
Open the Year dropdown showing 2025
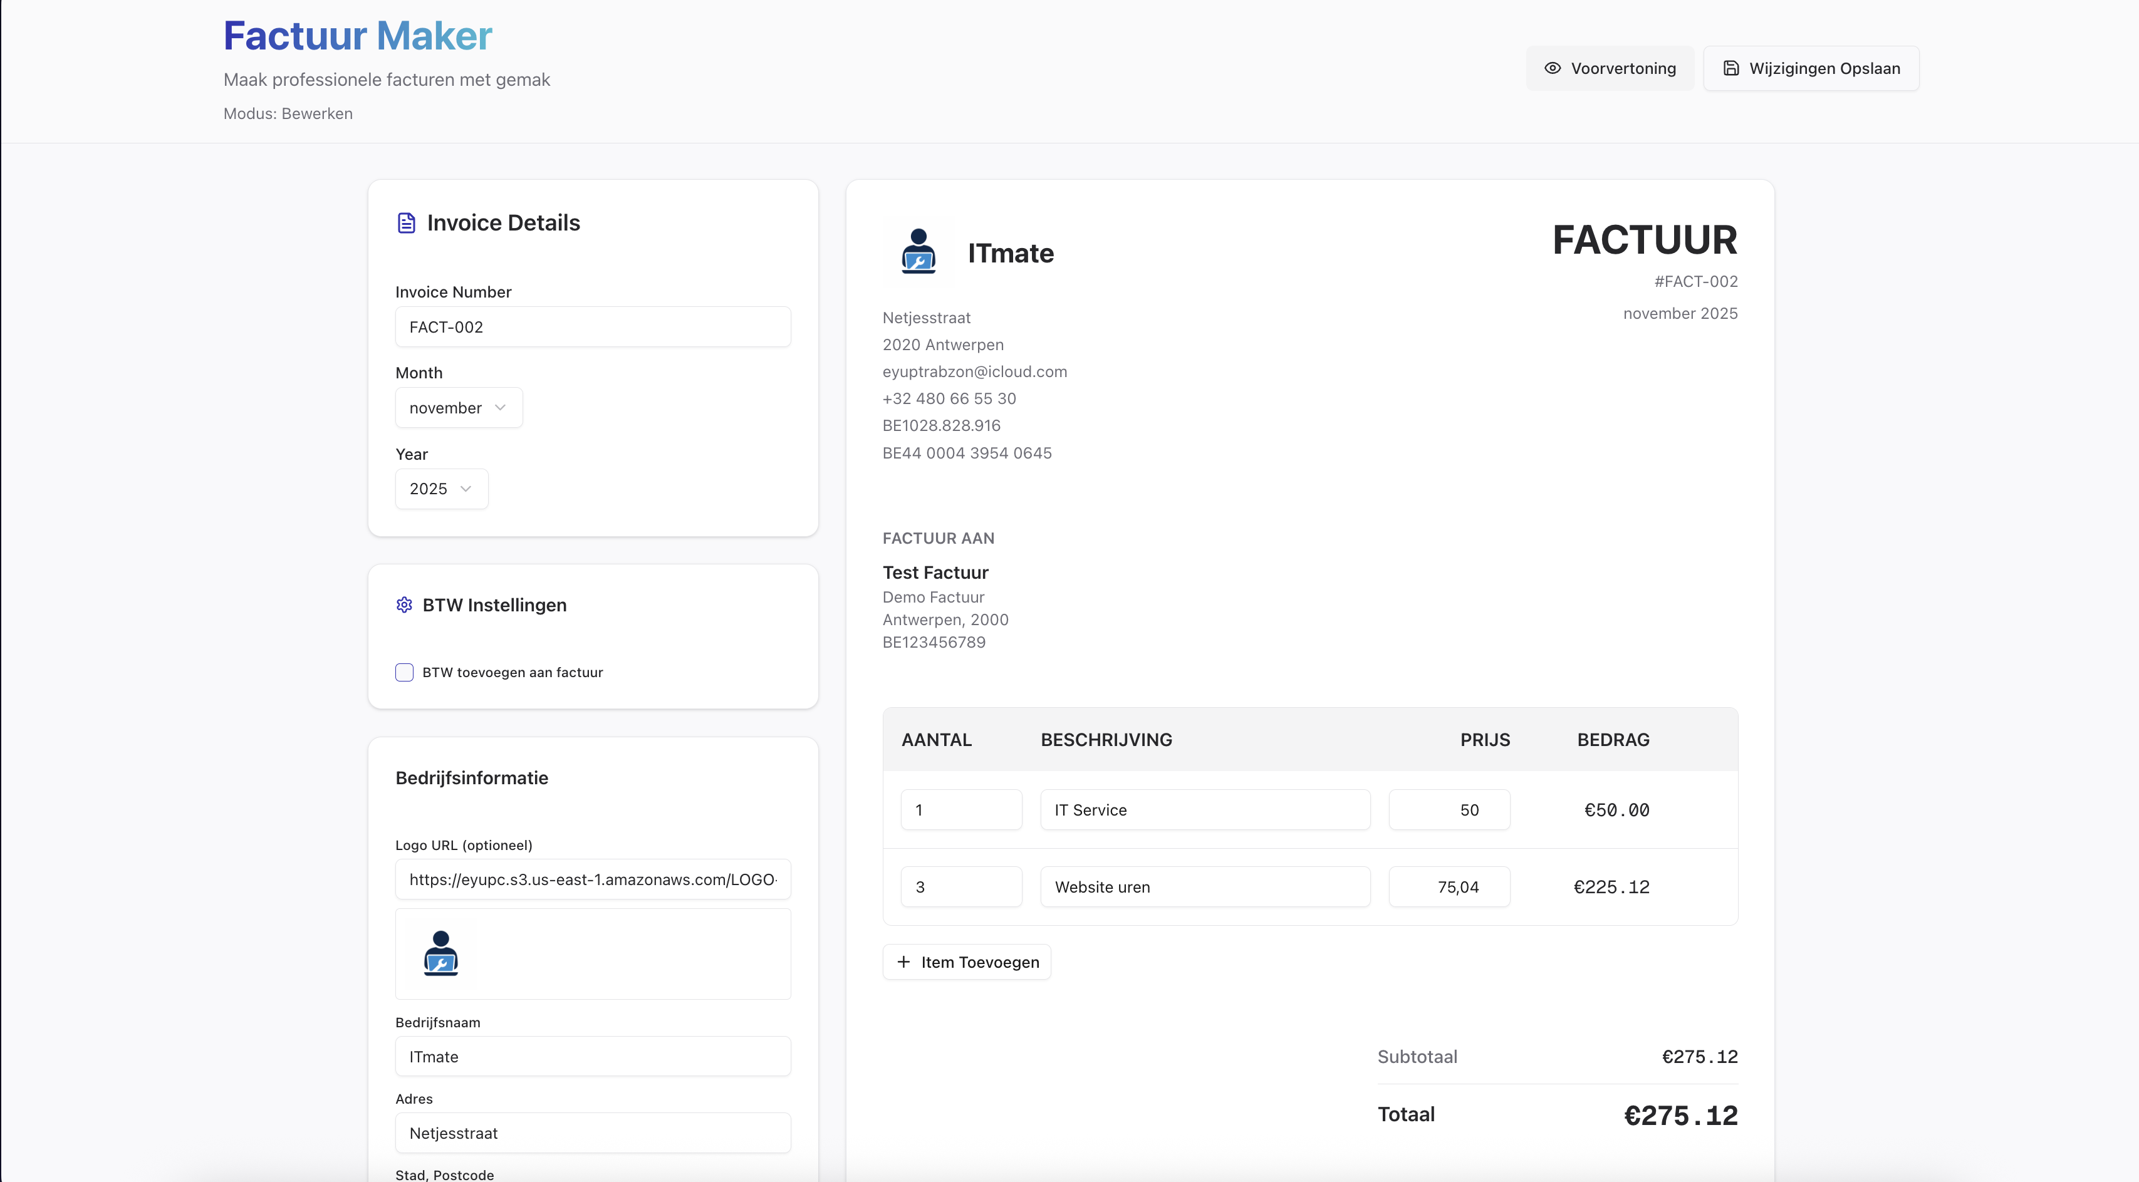click(441, 489)
